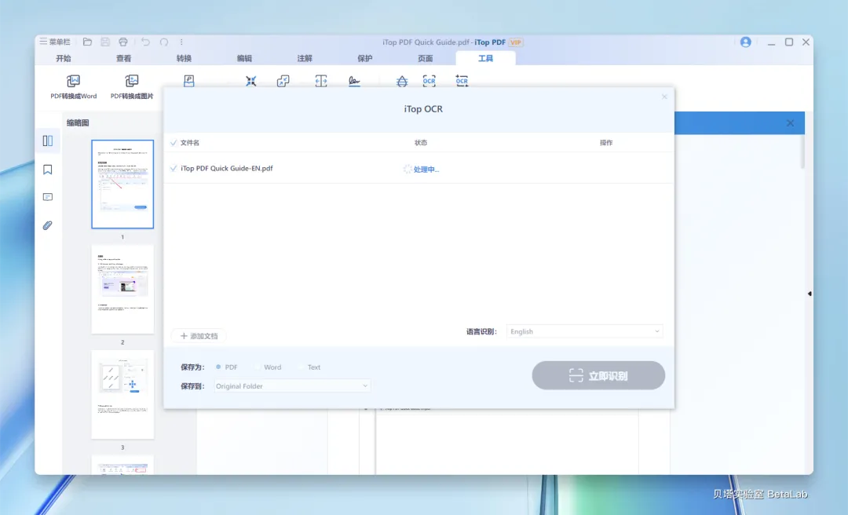Click the user account avatar icon
Image resolution: width=848 pixels, height=515 pixels.
pos(745,42)
